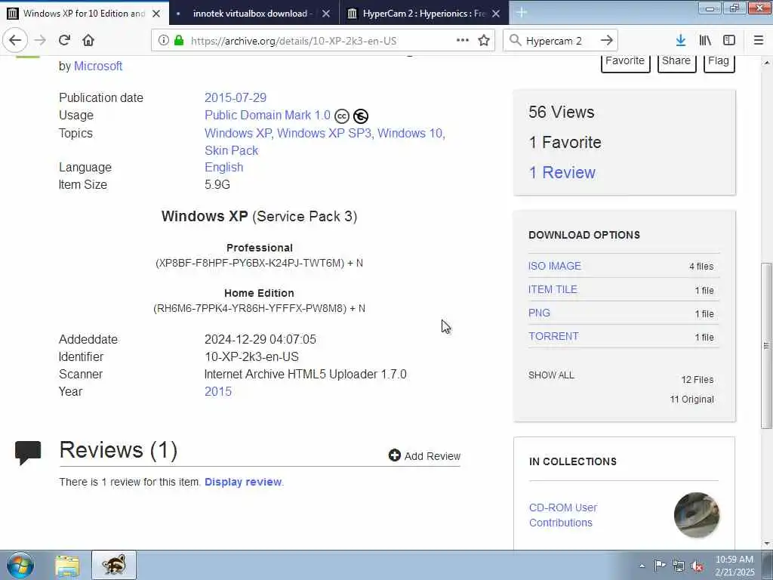The height and width of the screenshot is (580, 773).
Task: Close the HyperCam 2 tab
Action: [497, 14]
